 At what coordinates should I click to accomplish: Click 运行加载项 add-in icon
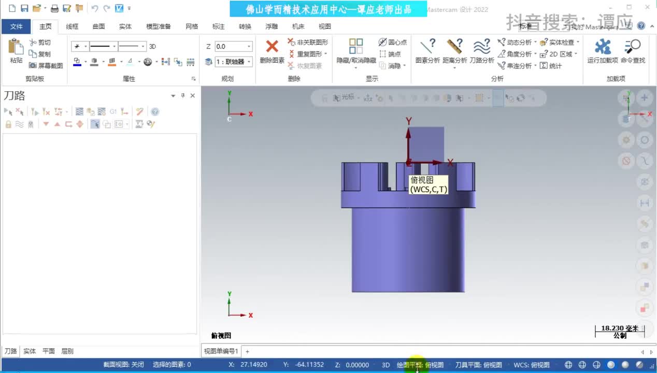point(603,47)
